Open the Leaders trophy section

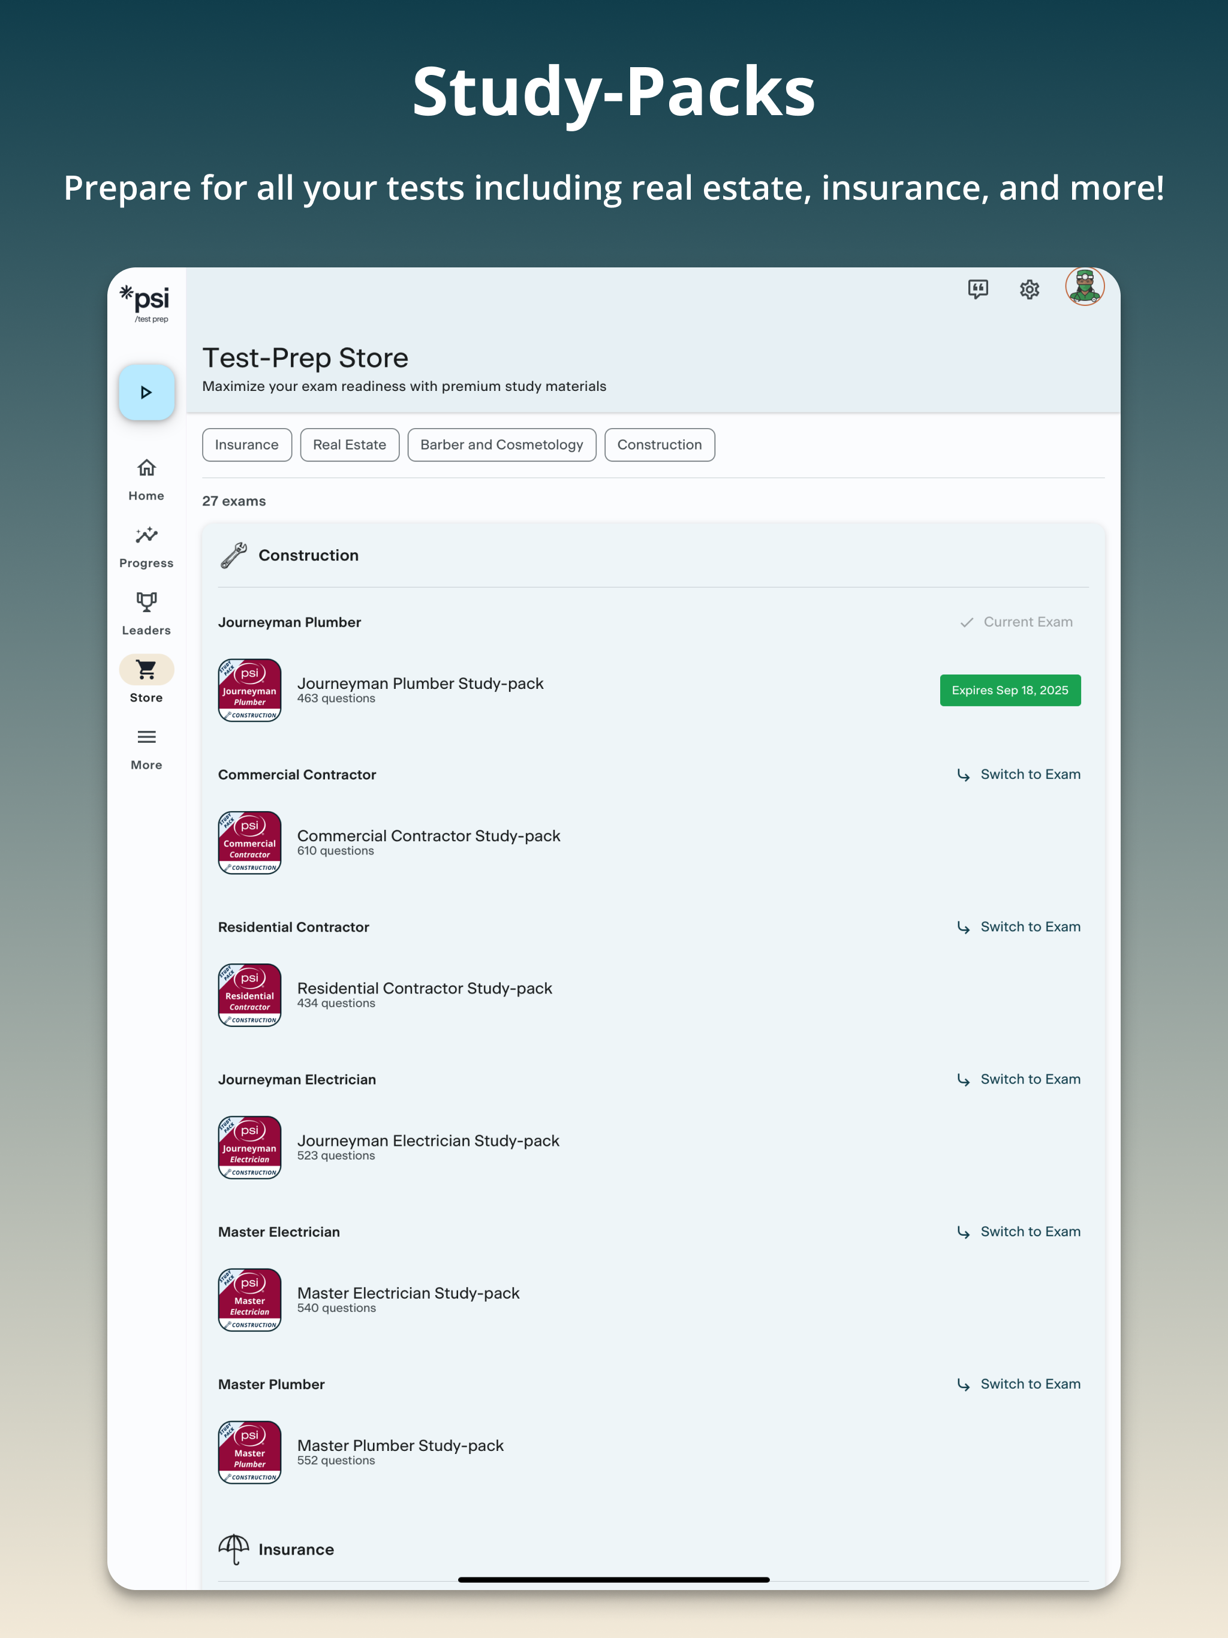point(147,614)
